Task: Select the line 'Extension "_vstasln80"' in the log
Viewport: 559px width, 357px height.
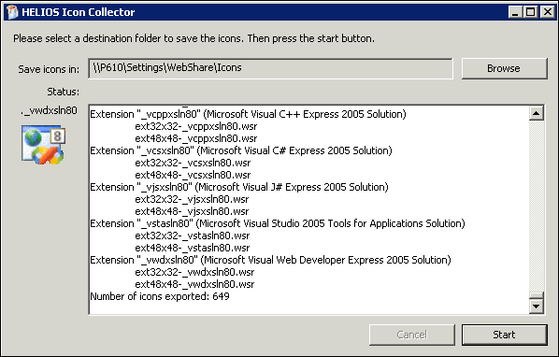Action: pyautogui.click(x=278, y=223)
